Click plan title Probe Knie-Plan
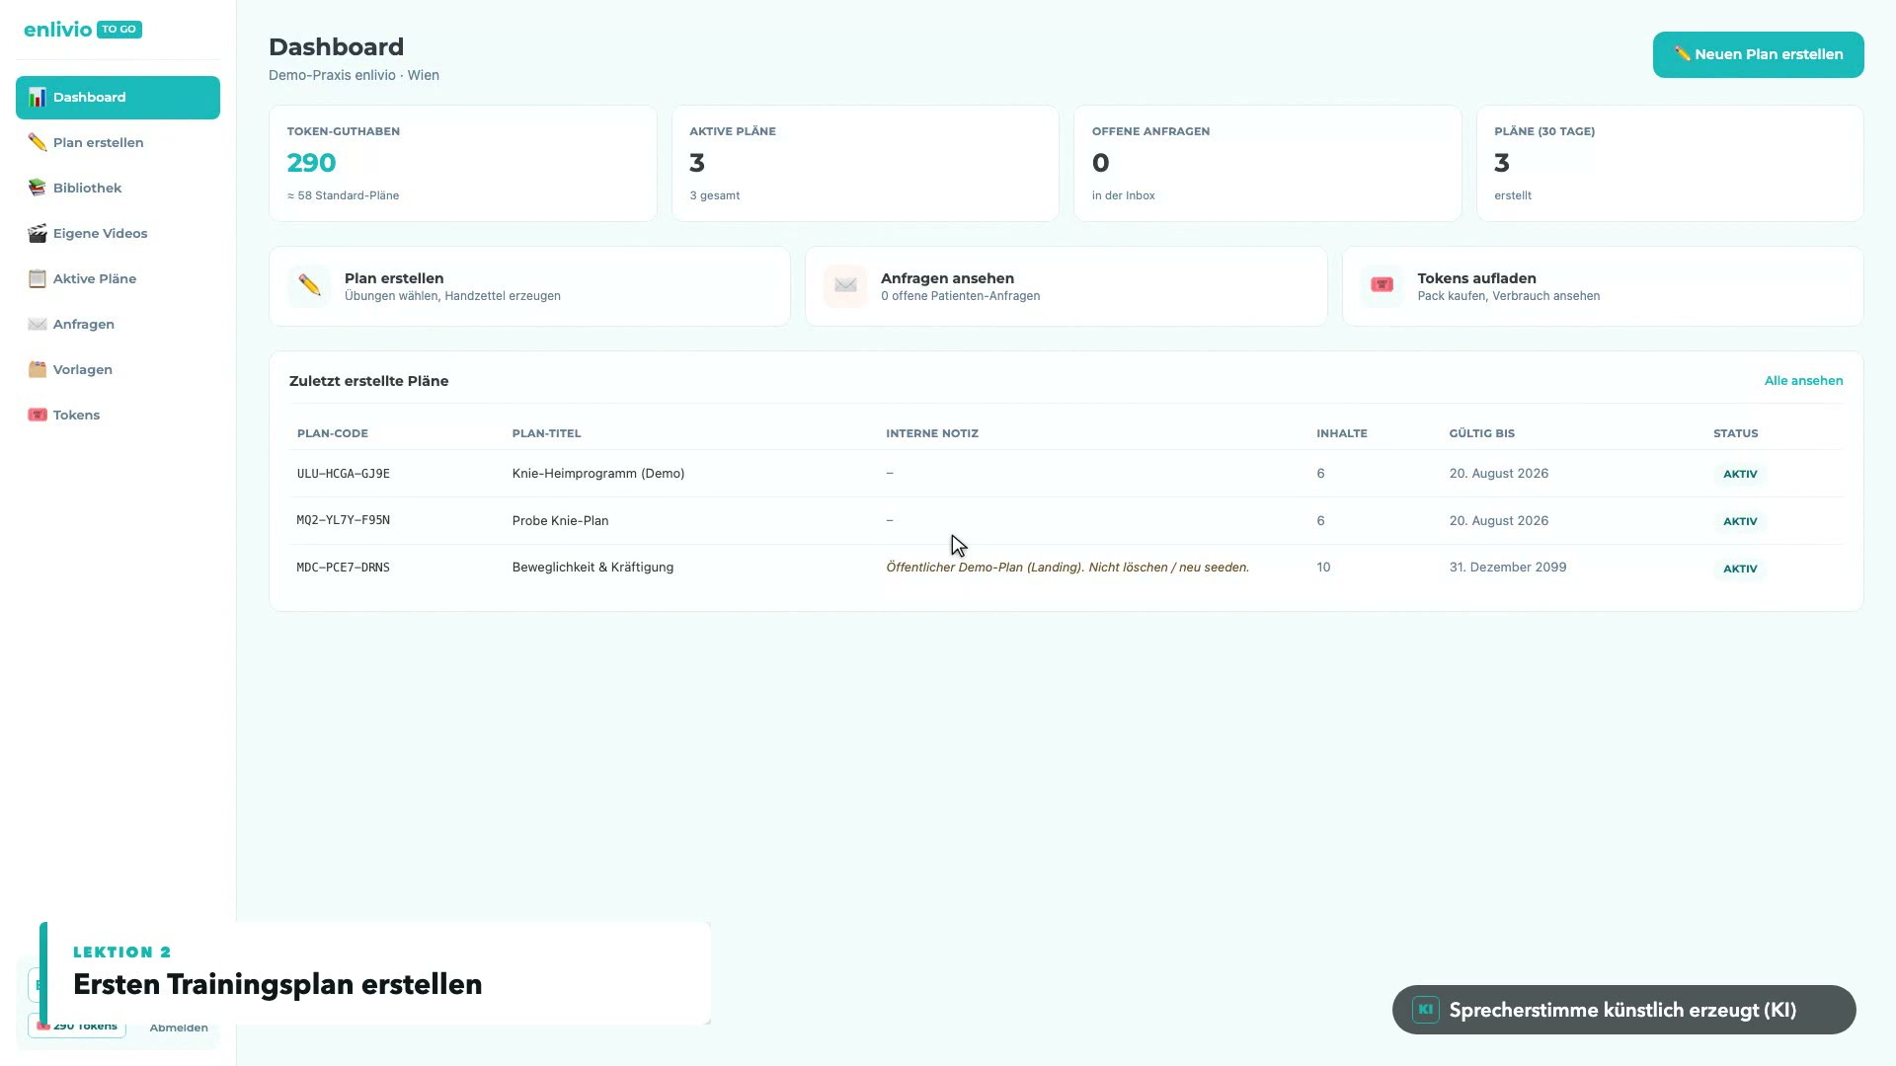The image size is (1896, 1066). point(560,520)
